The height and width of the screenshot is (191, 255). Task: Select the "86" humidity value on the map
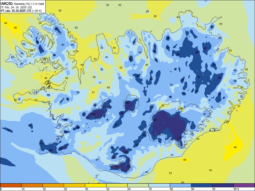[x=48, y=95]
